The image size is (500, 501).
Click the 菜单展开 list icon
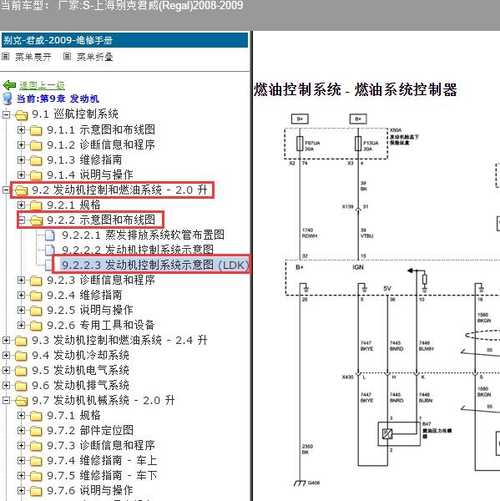tap(6, 57)
